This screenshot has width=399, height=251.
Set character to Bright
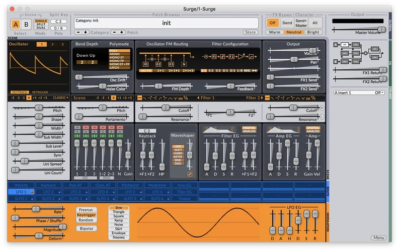[x=313, y=32]
